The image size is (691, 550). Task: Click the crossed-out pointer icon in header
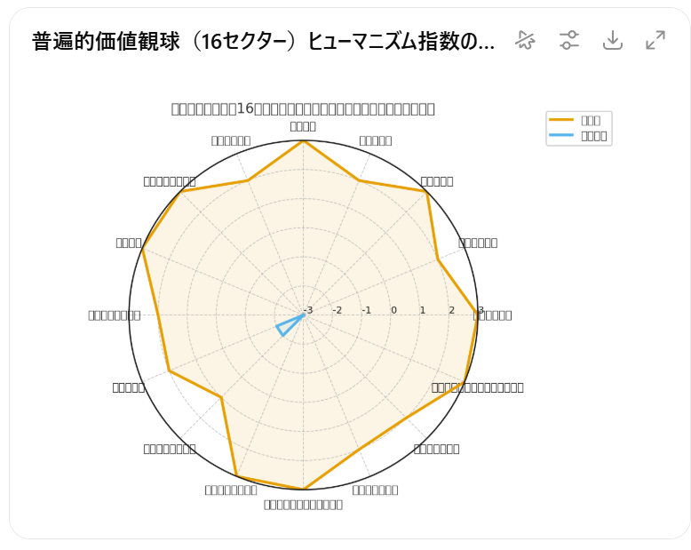tap(525, 40)
